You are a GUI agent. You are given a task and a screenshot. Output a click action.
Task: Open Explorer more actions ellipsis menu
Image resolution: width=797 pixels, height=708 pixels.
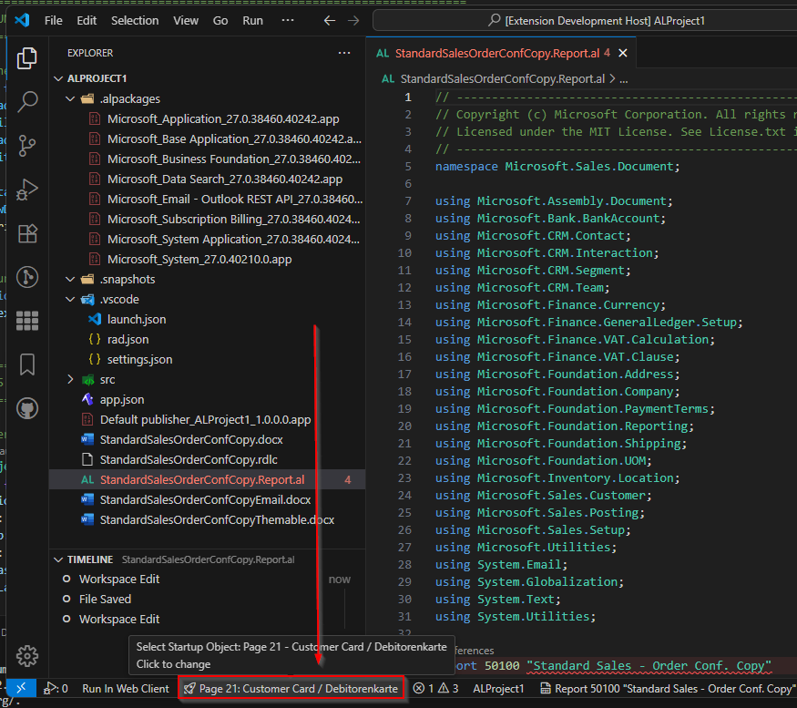pos(343,53)
